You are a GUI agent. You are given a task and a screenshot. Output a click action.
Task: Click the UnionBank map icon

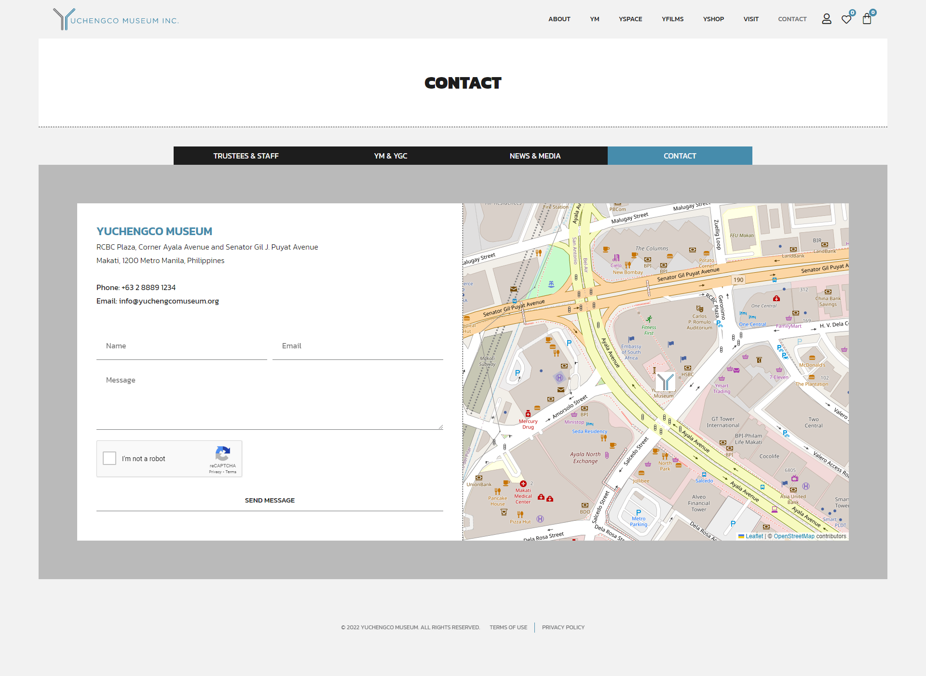coord(479,478)
